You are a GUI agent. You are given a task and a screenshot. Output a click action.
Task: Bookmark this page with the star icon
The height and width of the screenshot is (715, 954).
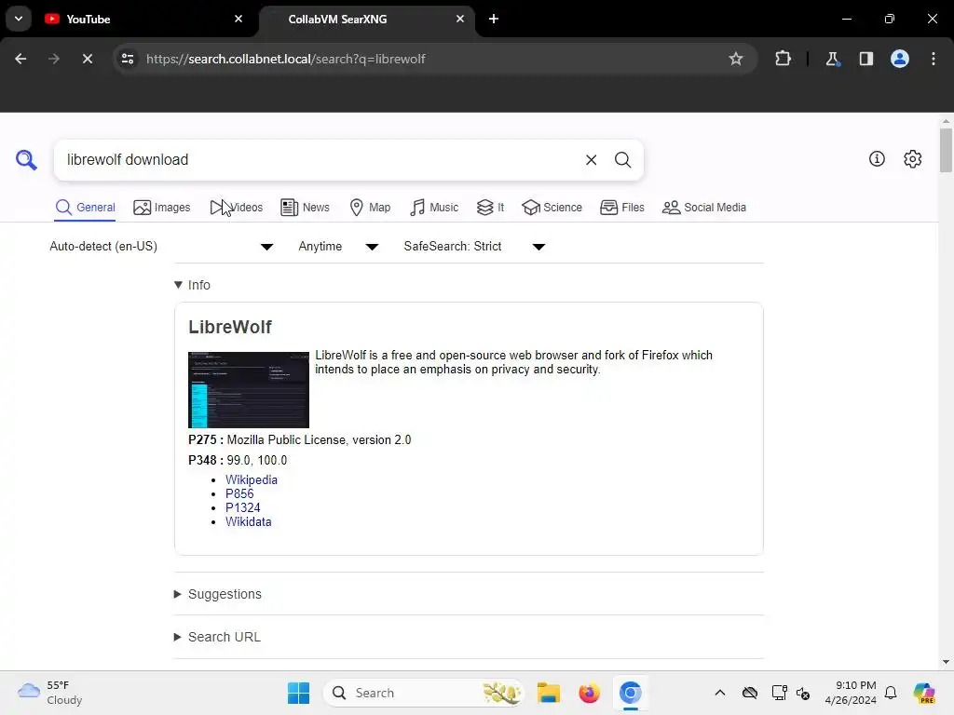(736, 59)
